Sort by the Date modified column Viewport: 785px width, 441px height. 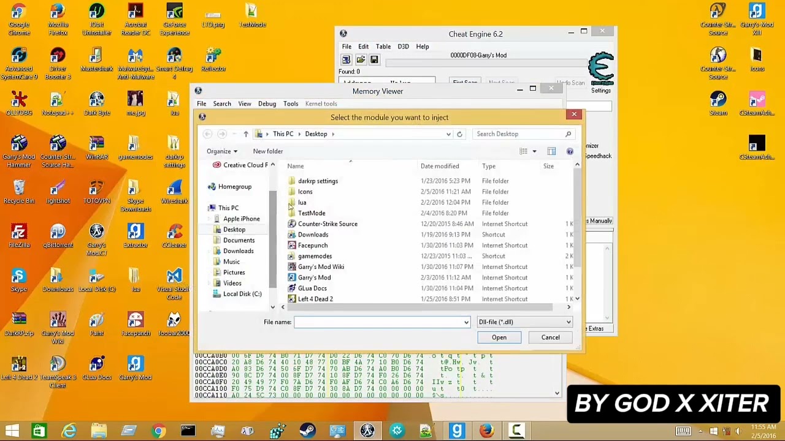coord(440,166)
